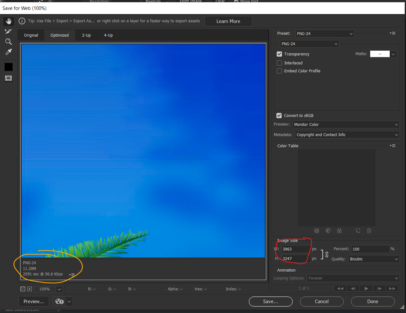Click the Percent input field
The width and height of the screenshot is (406, 313).
tap(370, 249)
